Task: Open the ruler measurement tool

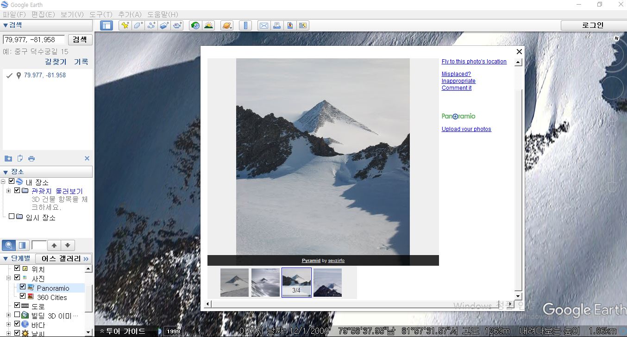Action: tap(245, 25)
